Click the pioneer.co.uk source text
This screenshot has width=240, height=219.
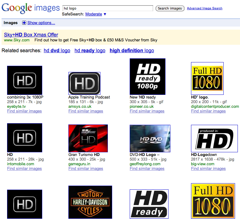tap(142, 107)
